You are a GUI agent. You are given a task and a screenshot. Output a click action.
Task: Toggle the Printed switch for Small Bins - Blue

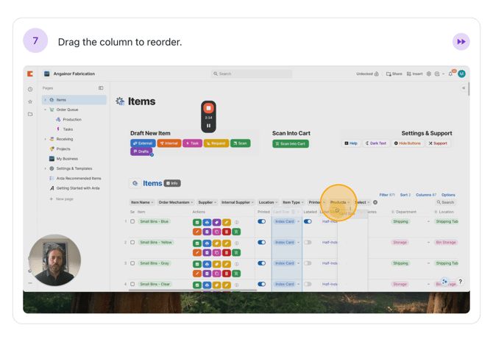261,221
